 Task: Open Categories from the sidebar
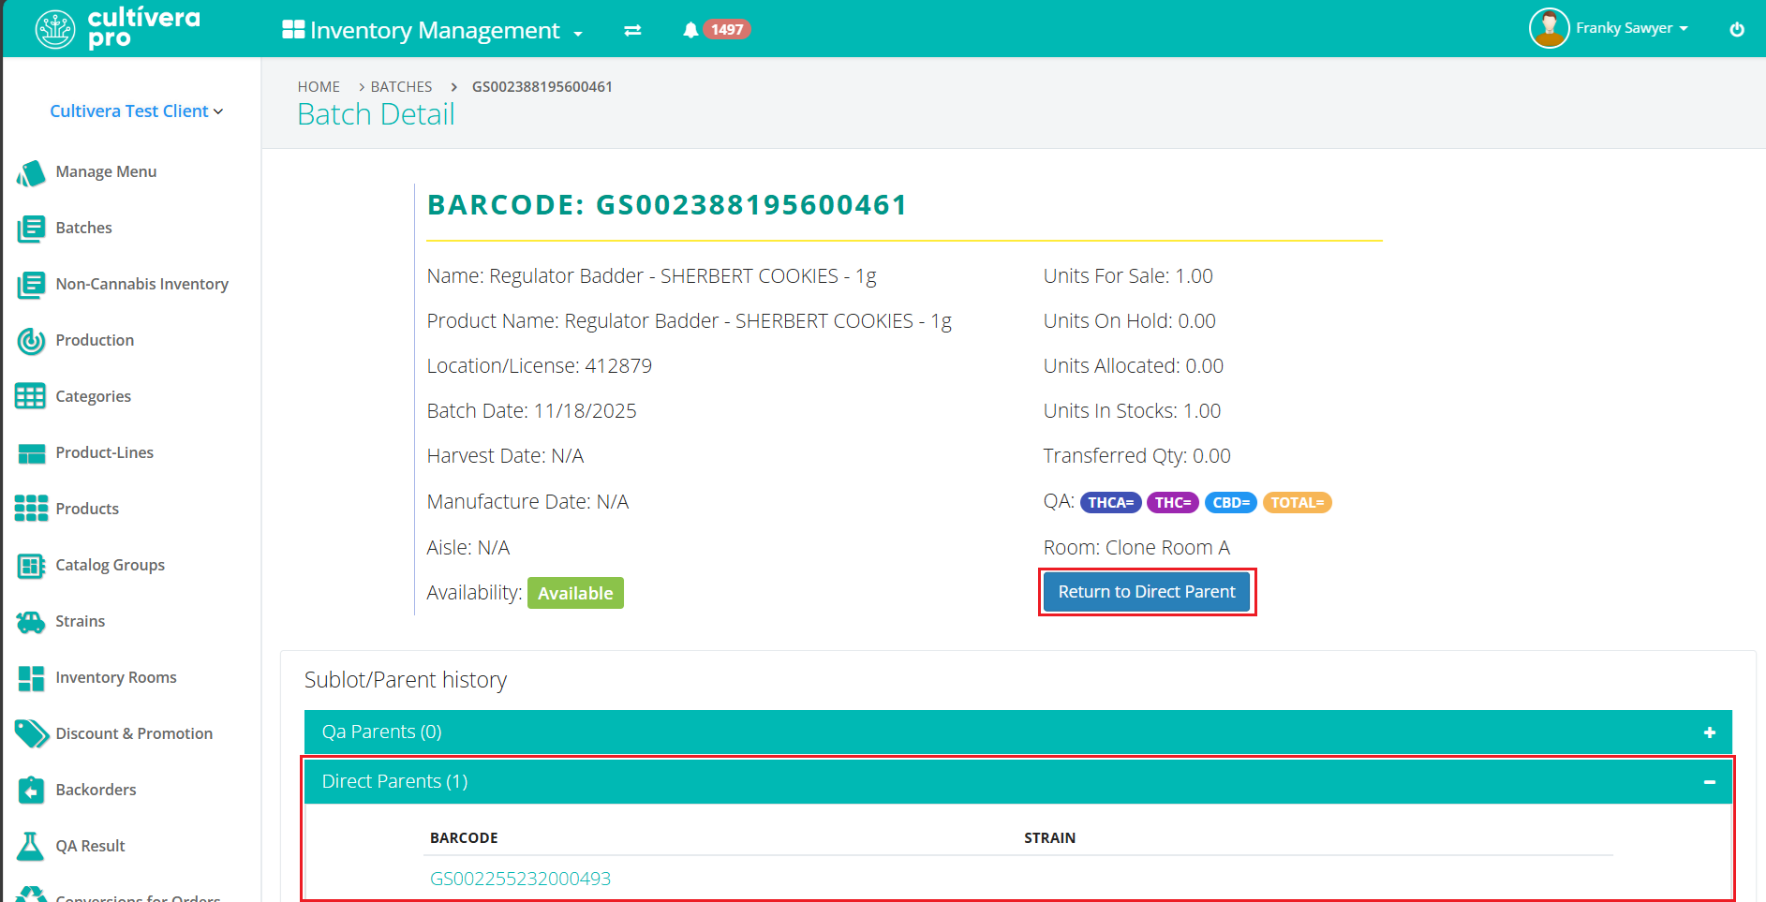93,397
